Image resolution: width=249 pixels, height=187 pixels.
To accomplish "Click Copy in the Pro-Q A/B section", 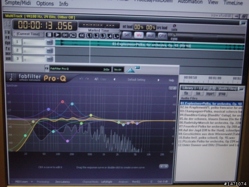I will click(103, 79).
